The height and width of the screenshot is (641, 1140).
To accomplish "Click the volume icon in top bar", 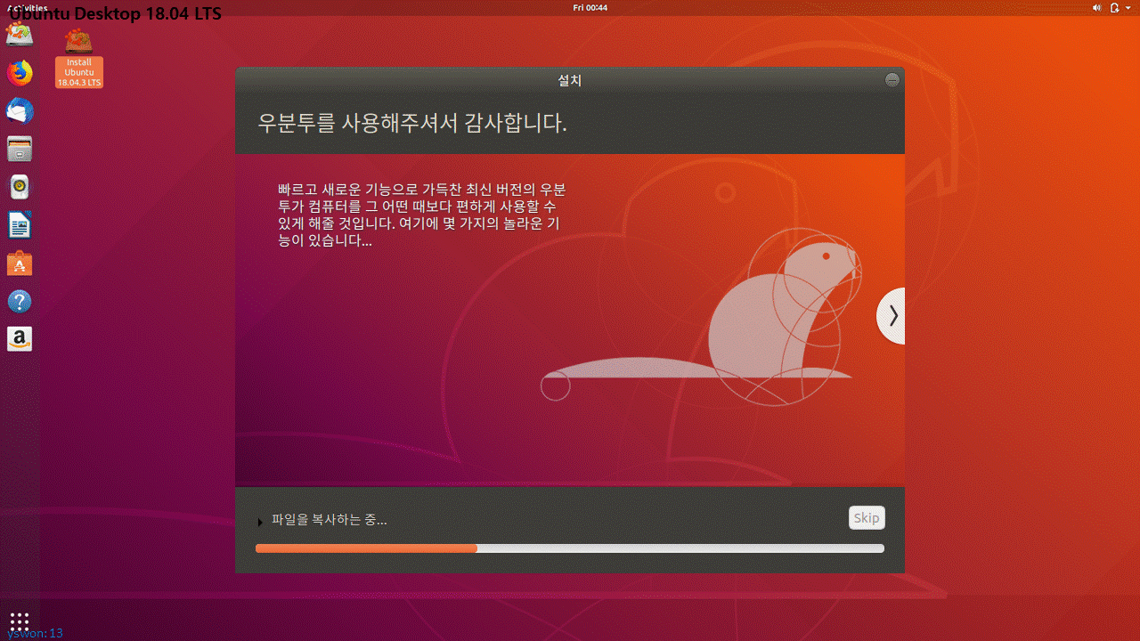I will point(1097,7).
